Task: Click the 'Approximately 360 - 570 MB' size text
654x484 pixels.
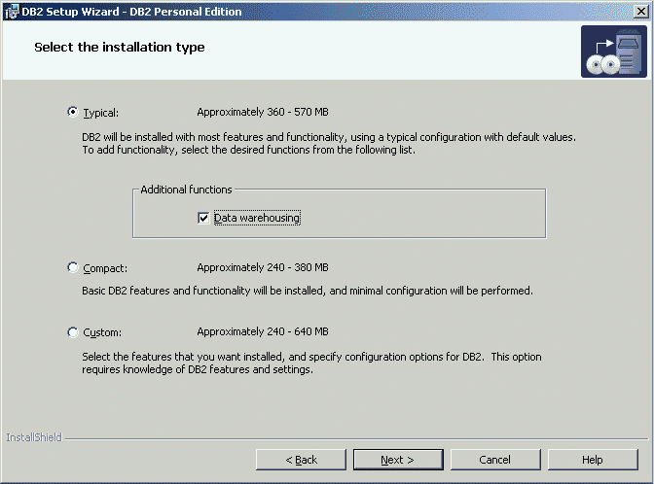Action: 263,112
